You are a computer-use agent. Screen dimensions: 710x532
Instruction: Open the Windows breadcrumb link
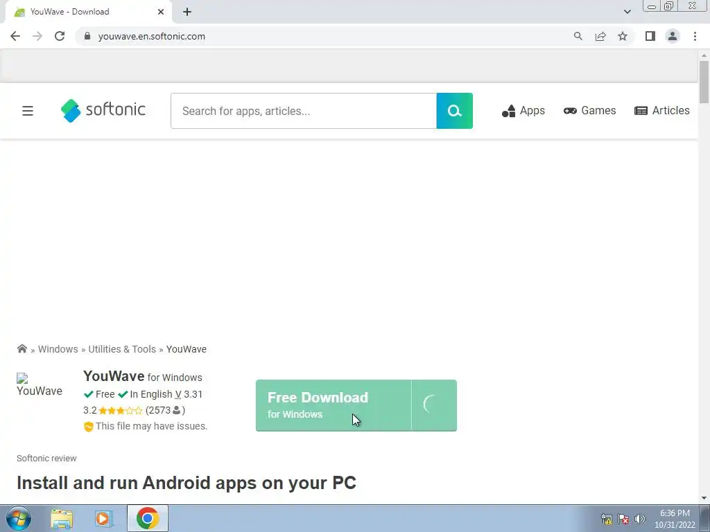pos(58,349)
